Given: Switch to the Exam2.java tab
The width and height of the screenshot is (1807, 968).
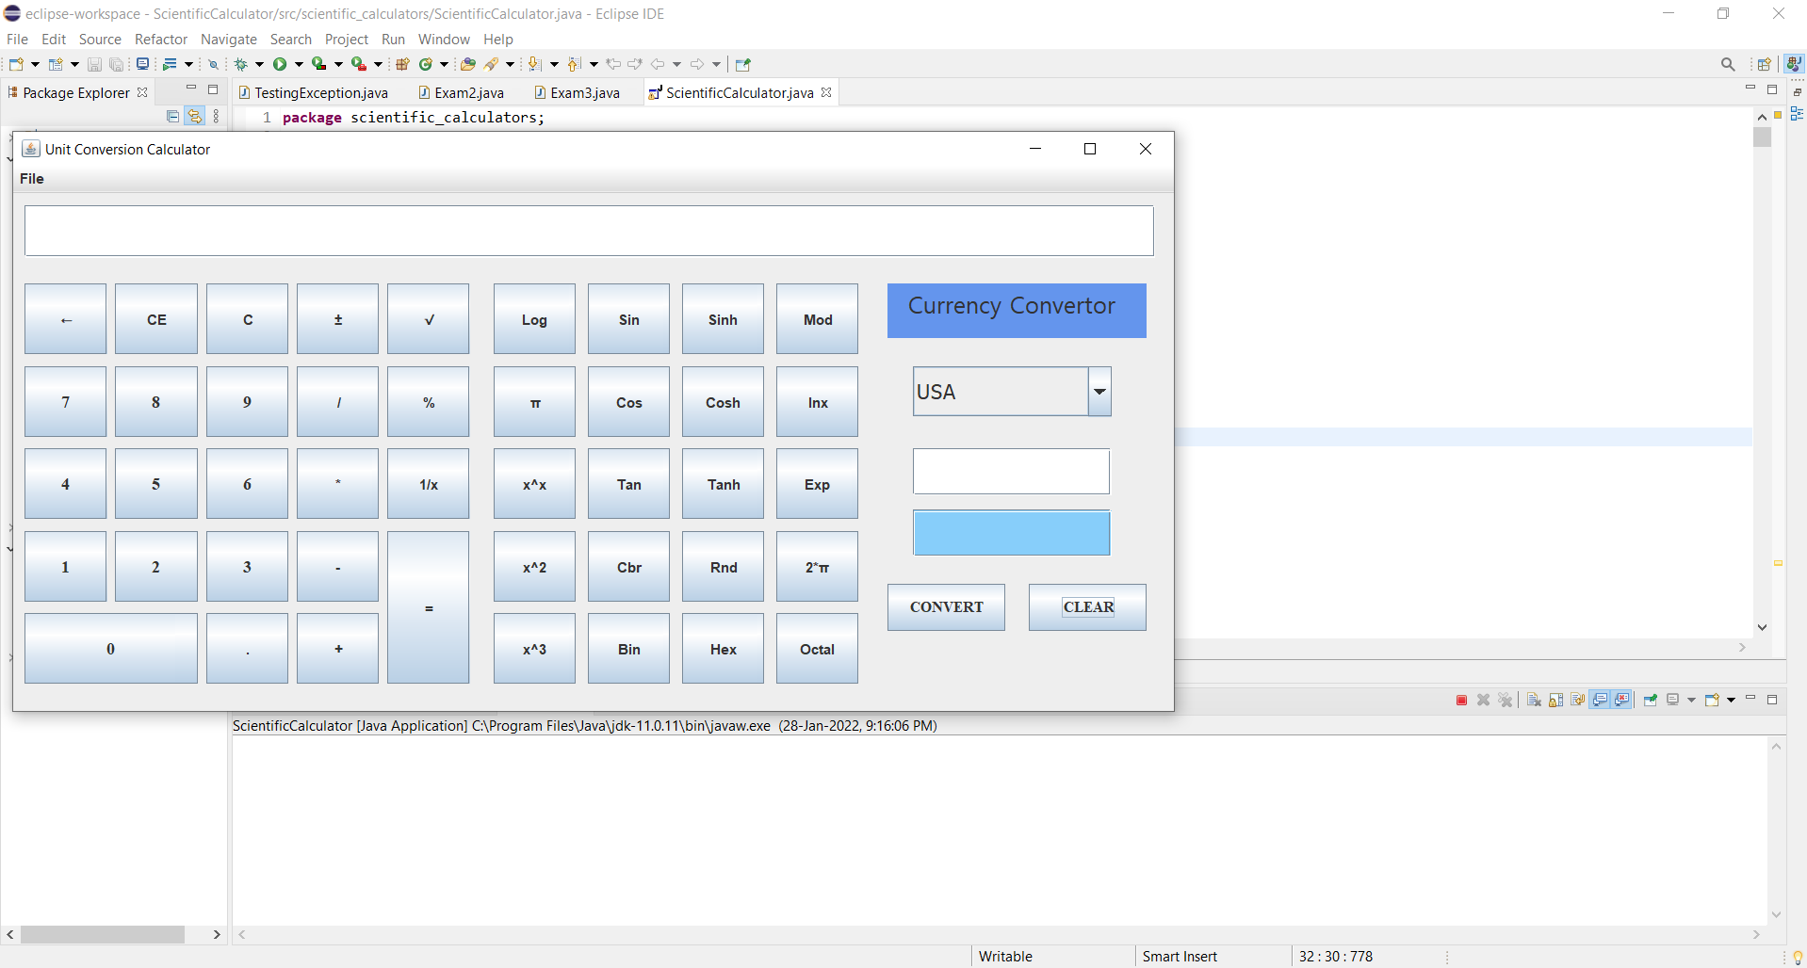Looking at the screenshot, I should 468,92.
